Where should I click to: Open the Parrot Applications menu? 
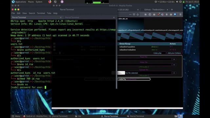point(19,2)
